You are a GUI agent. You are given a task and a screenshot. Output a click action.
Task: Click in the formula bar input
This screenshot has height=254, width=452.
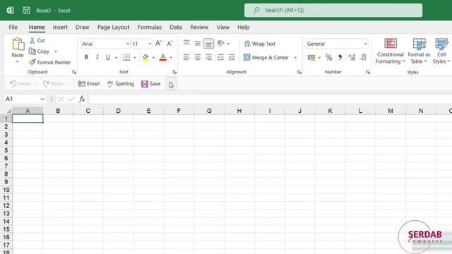coord(270,99)
